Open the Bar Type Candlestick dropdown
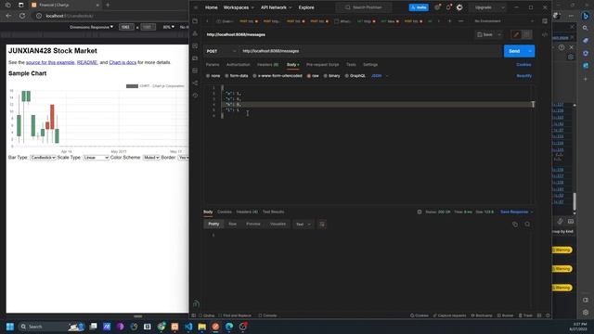 [x=44, y=158]
